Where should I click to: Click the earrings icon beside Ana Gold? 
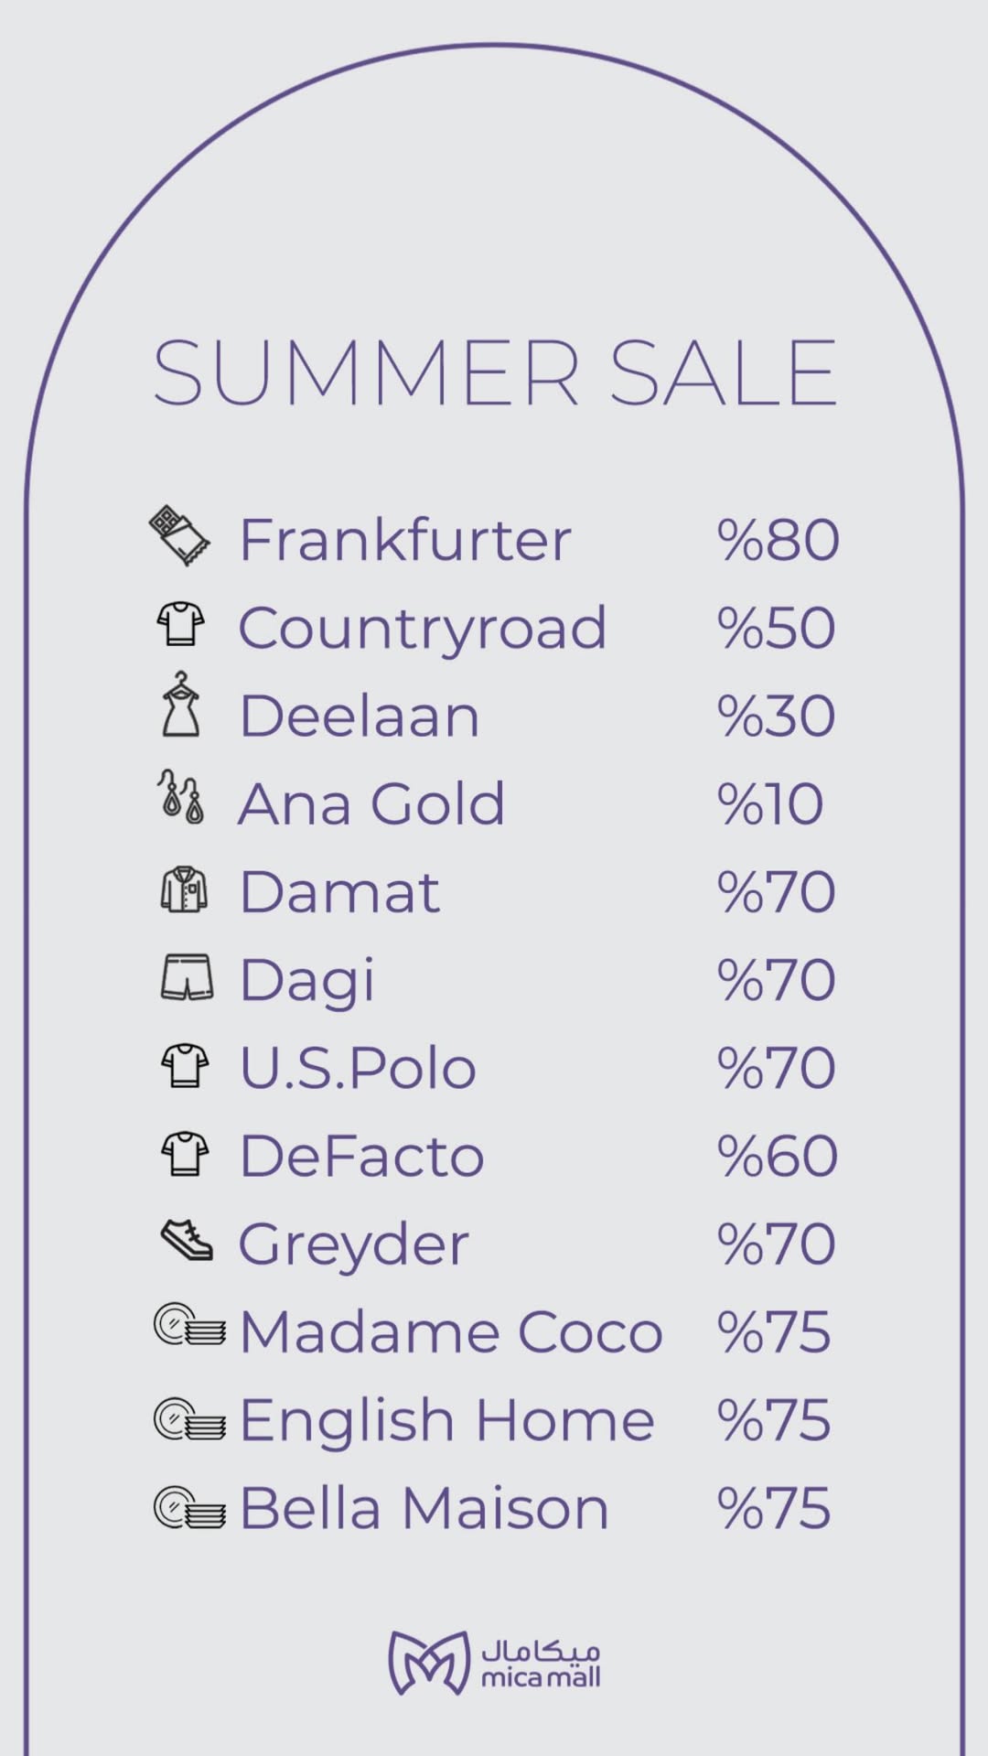pos(180,796)
